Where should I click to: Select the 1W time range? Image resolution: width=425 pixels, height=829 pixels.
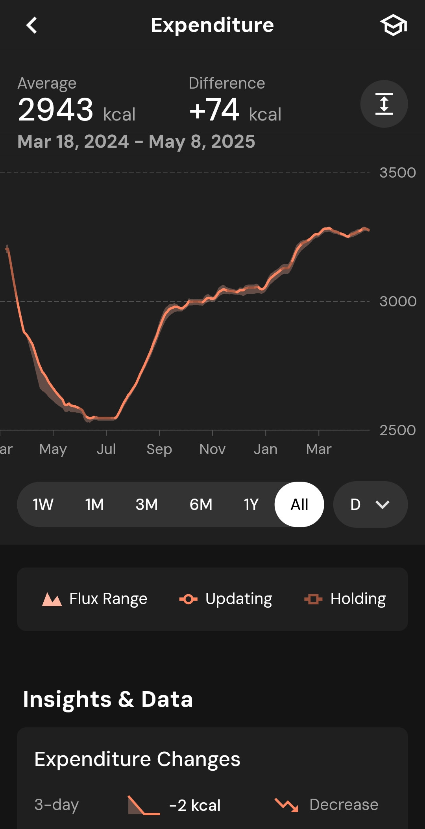pyautogui.click(x=43, y=504)
